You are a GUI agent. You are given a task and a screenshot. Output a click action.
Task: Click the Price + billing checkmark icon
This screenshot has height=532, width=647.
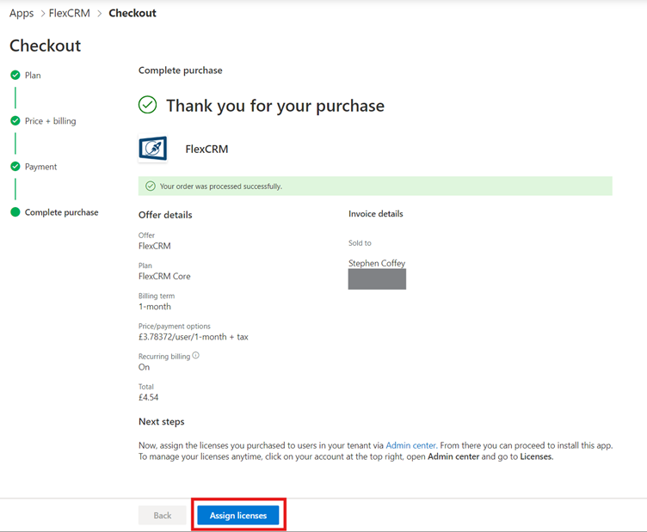[15, 121]
